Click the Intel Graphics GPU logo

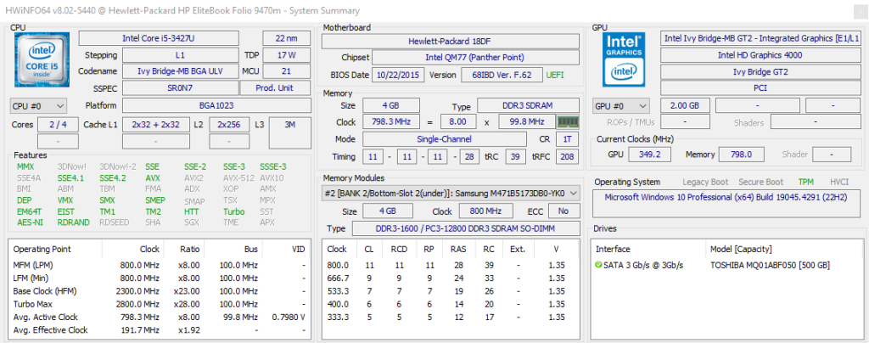click(x=625, y=60)
